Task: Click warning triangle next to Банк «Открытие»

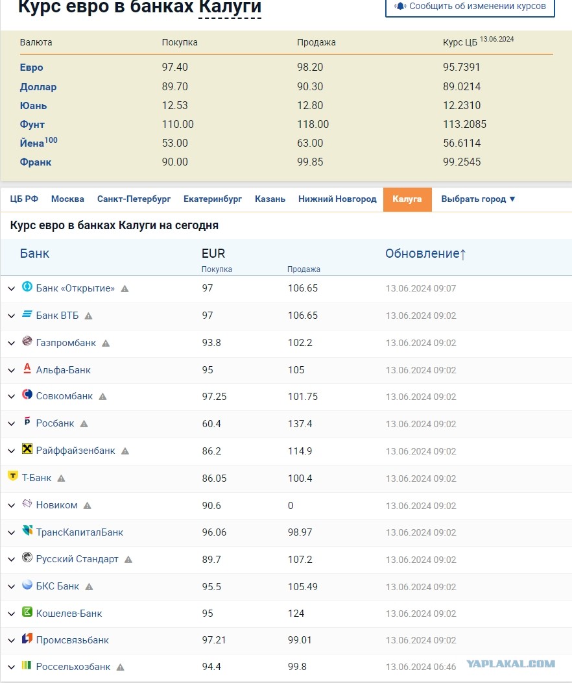Action: tap(125, 289)
